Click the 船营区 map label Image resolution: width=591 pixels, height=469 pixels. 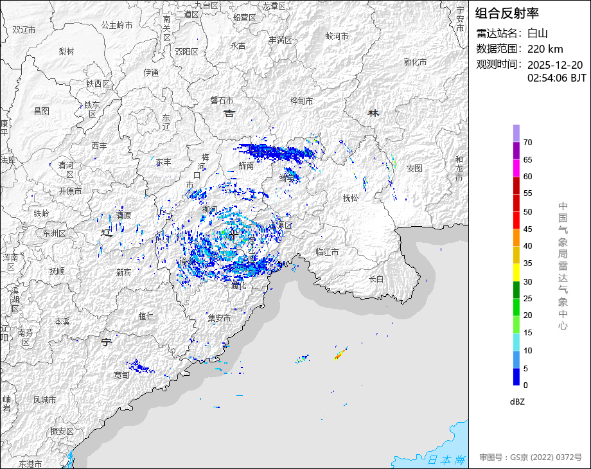(245, 17)
